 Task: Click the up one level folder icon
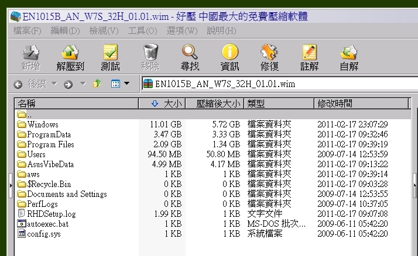point(97,84)
